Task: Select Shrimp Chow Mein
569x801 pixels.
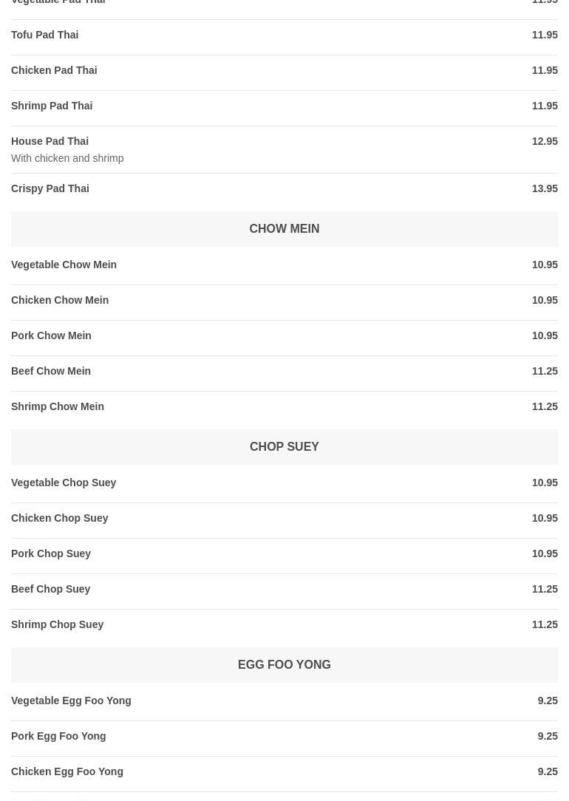Action: 58,406
